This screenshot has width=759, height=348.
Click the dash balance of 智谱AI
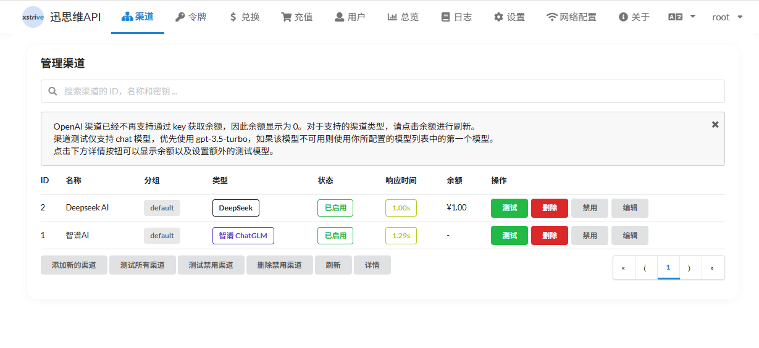click(x=448, y=235)
